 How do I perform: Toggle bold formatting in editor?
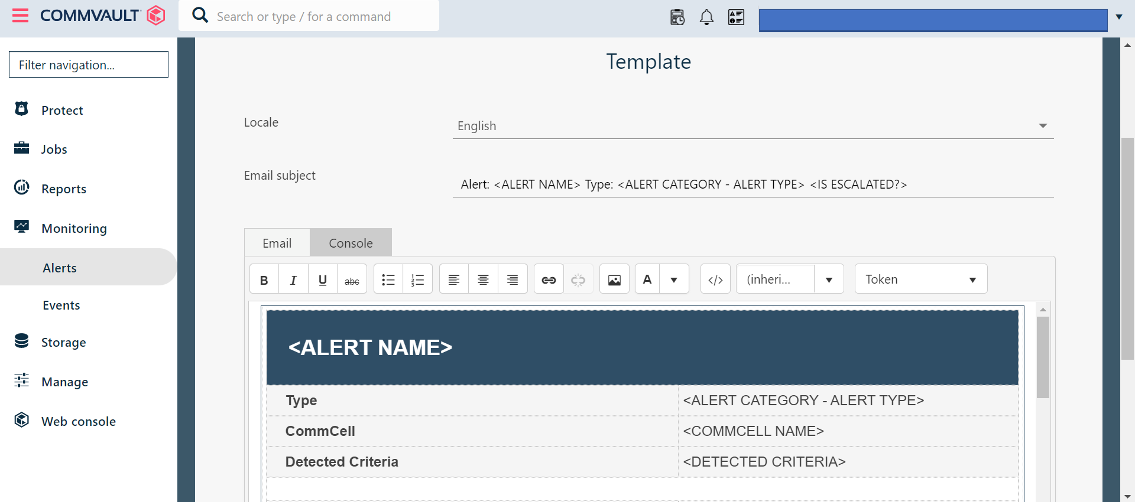(264, 280)
